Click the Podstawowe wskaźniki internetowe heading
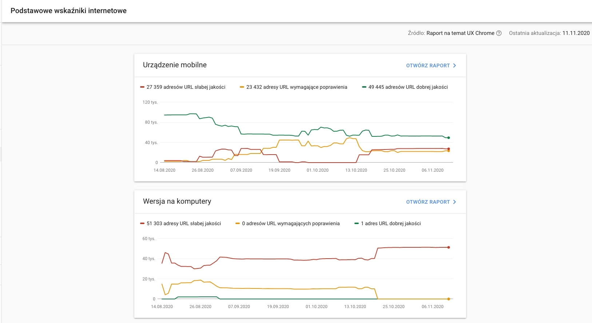 tap(68, 11)
